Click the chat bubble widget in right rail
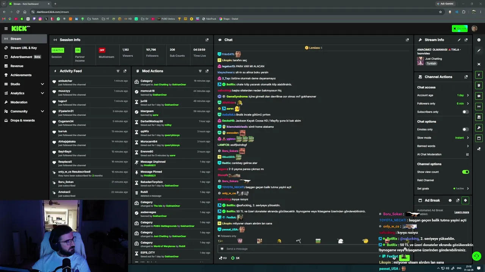This screenshot has width=485, height=272. (x=479, y=96)
